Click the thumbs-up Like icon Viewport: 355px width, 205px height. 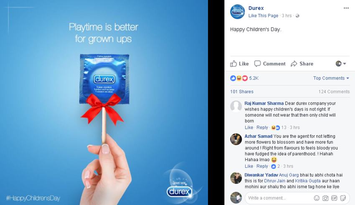tap(233, 64)
